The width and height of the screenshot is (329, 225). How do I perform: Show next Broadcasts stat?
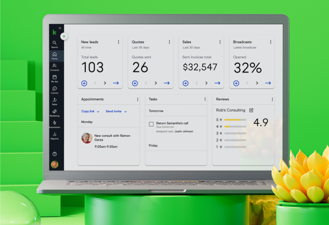257,83
